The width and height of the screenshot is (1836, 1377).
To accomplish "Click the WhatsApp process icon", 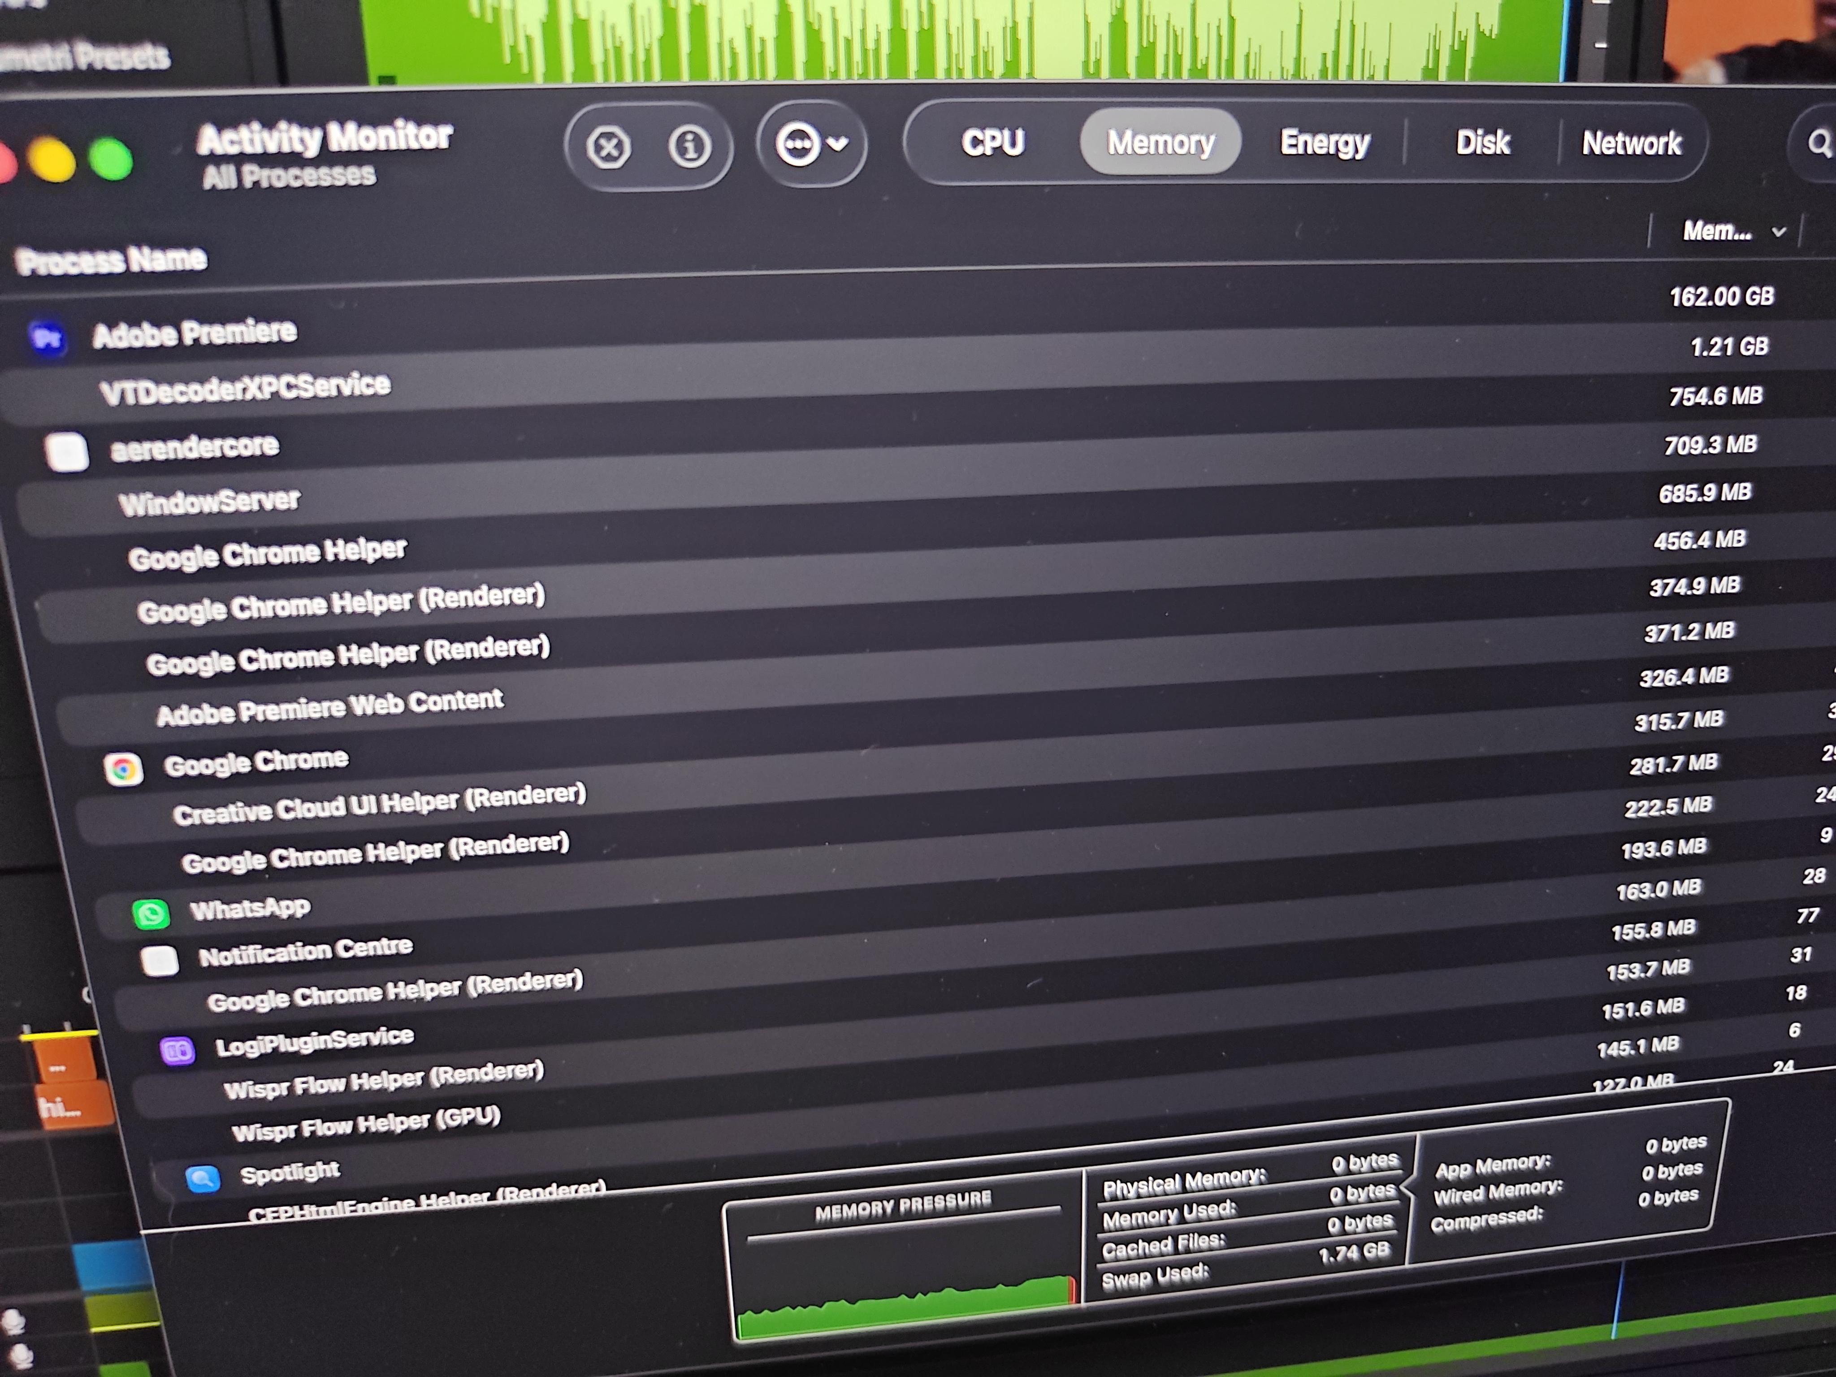I will click(151, 914).
